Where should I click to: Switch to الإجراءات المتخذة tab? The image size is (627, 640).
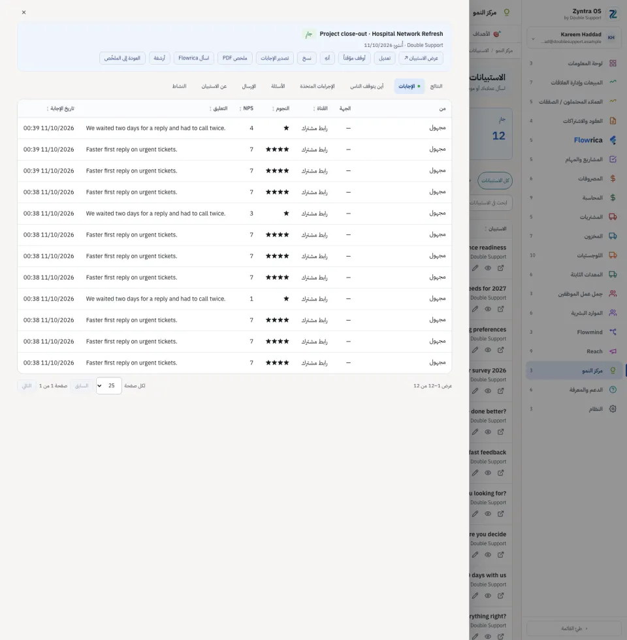(x=317, y=86)
